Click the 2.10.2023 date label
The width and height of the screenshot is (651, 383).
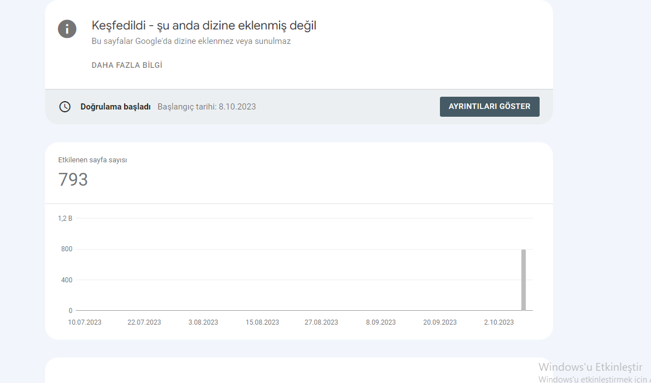point(499,322)
